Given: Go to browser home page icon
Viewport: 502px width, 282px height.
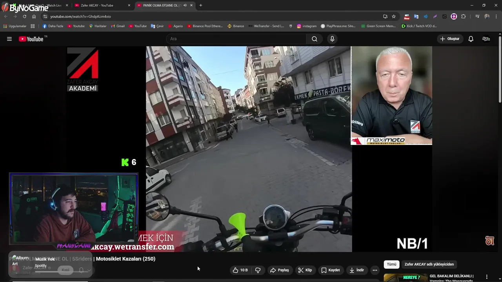Looking at the screenshot, I should (34, 16).
